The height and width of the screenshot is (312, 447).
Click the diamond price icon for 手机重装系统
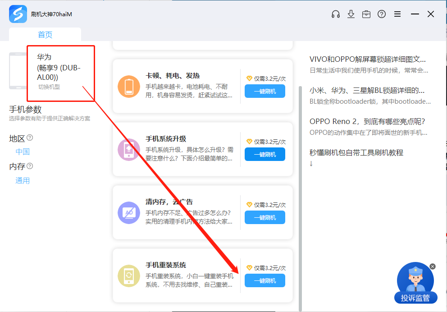[249, 268]
